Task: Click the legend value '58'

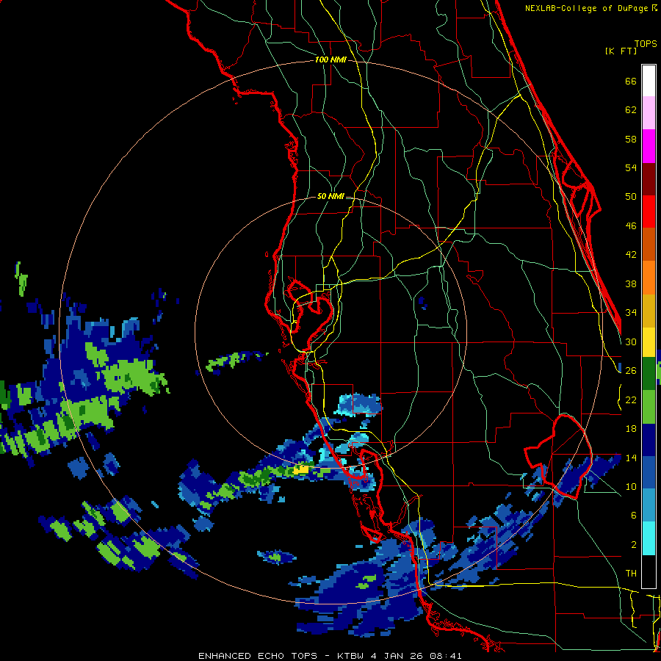Action: pyautogui.click(x=631, y=139)
